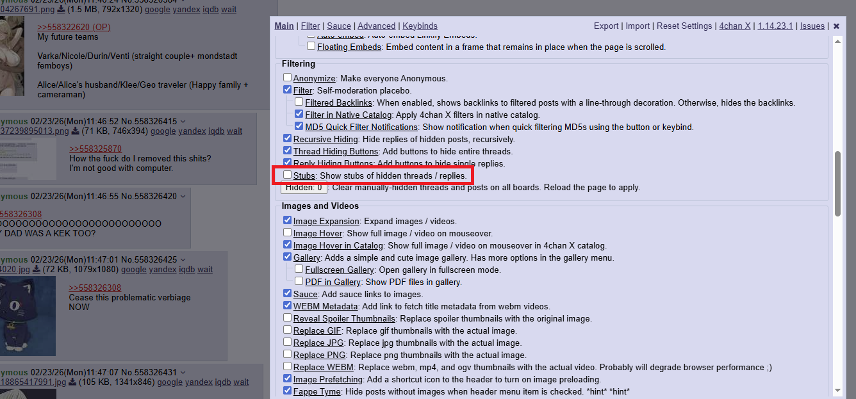This screenshot has width=856, height=399.
Task: Search yandex for the 1079x1080 image
Action: 163,270
